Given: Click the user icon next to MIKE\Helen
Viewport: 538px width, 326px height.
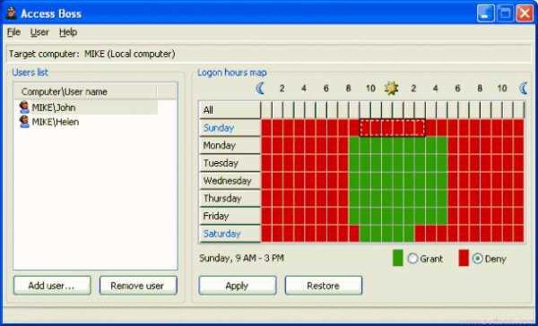Looking at the screenshot, I should point(24,122).
